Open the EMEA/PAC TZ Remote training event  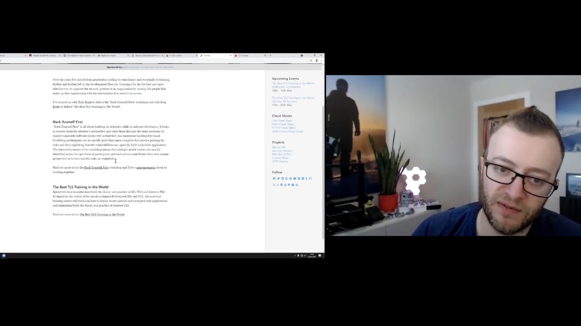coord(293,85)
